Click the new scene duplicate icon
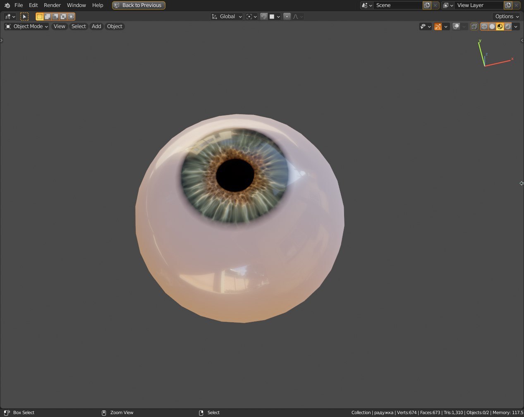Viewport: 524px width, 417px height. tap(427, 5)
